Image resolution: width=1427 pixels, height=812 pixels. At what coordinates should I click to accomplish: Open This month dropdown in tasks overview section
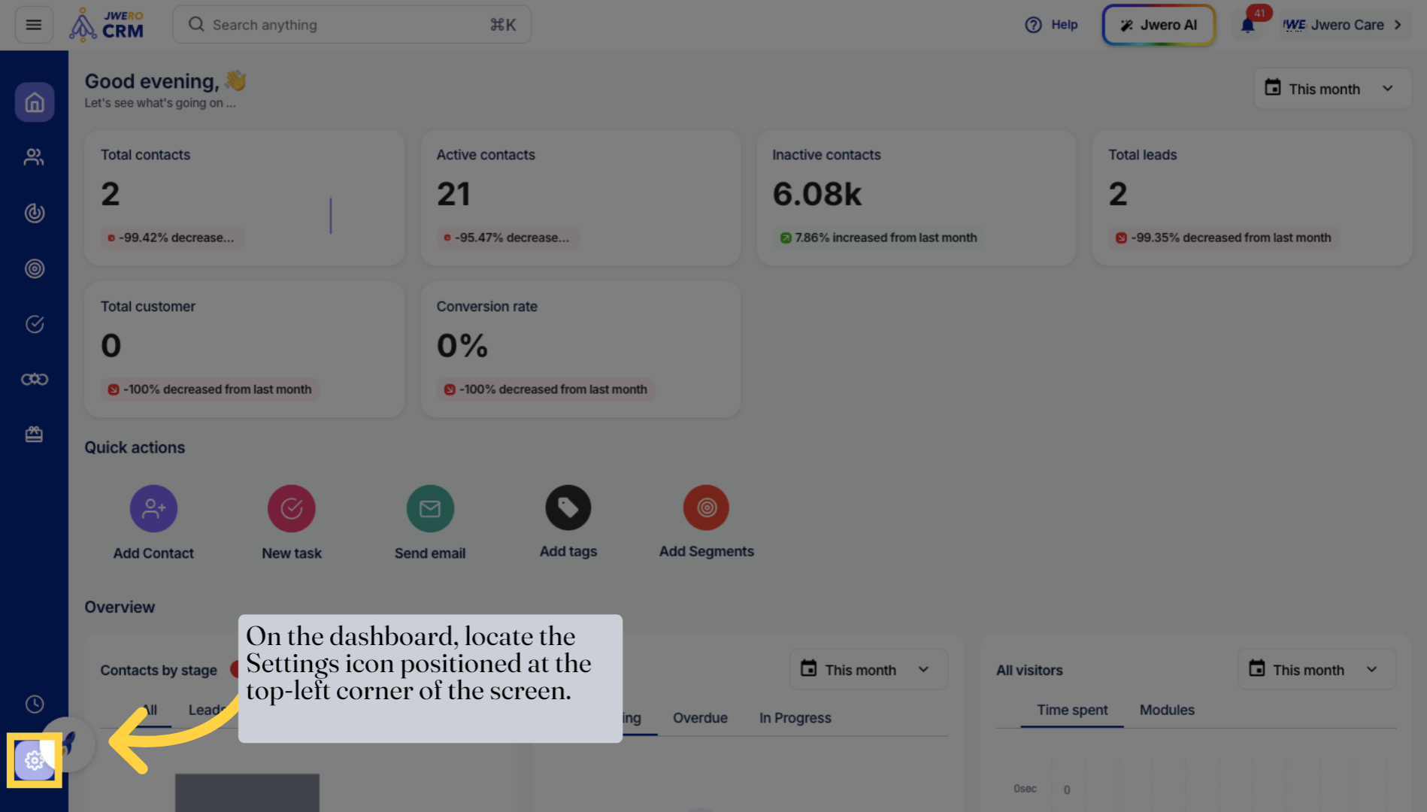[x=868, y=669]
